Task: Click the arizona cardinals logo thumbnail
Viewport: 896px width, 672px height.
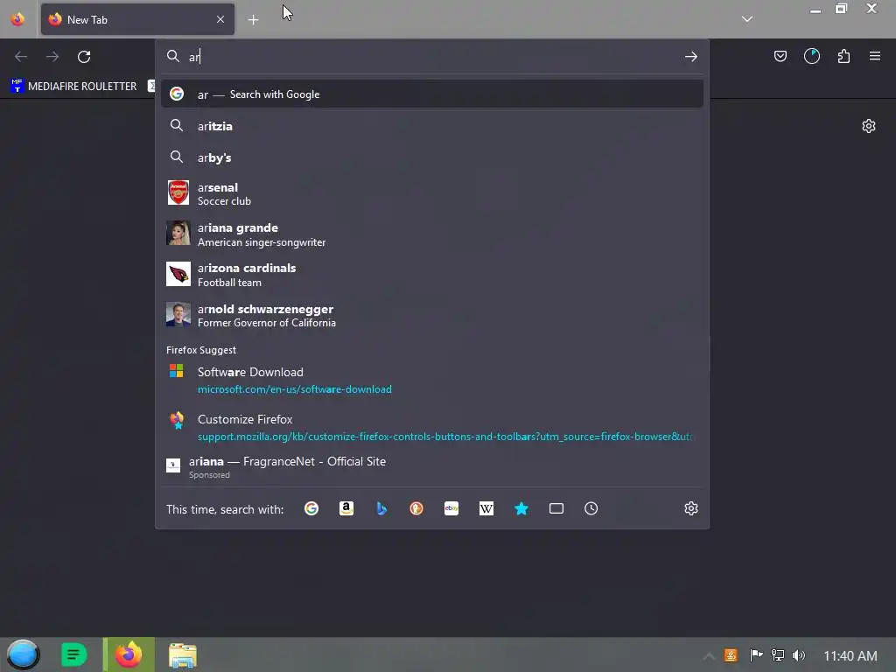Action: (x=178, y=274)
